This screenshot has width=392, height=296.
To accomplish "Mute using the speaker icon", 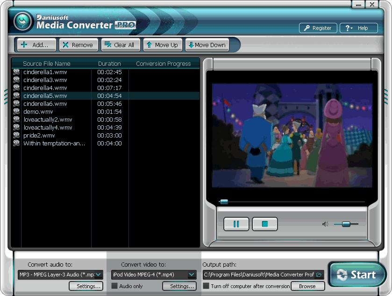I will [325, 224].
